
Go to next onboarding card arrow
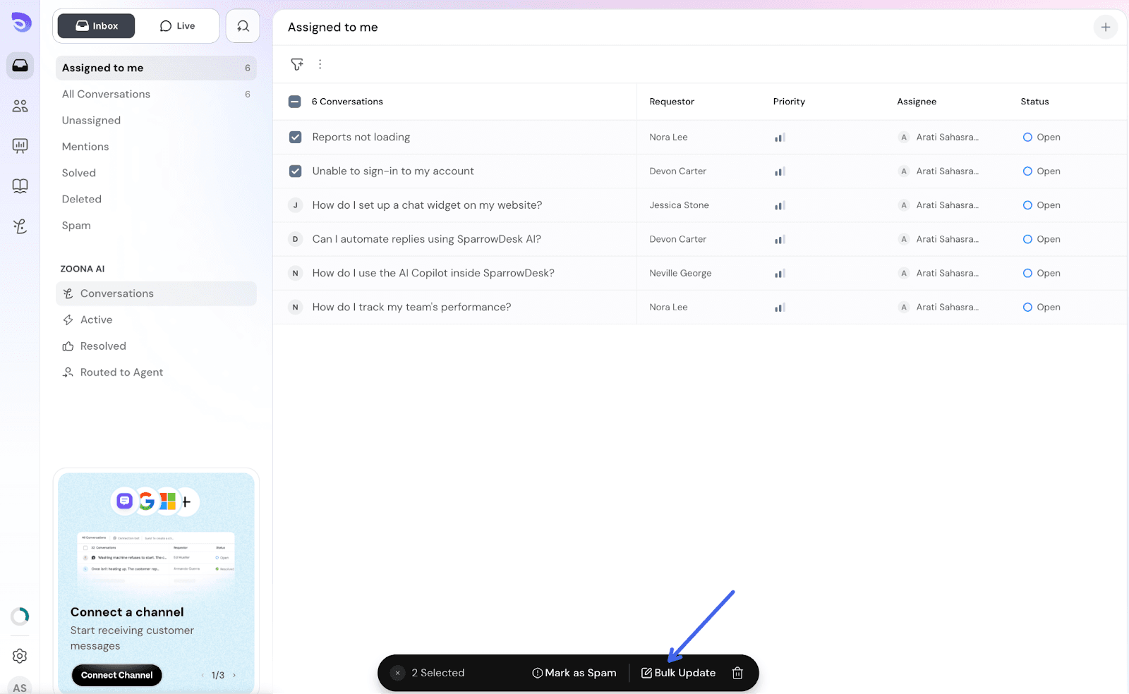pyautogui.click(x=234, y=676)
